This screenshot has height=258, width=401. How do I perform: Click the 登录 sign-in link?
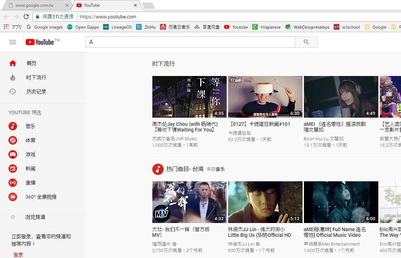click(18, 255)
